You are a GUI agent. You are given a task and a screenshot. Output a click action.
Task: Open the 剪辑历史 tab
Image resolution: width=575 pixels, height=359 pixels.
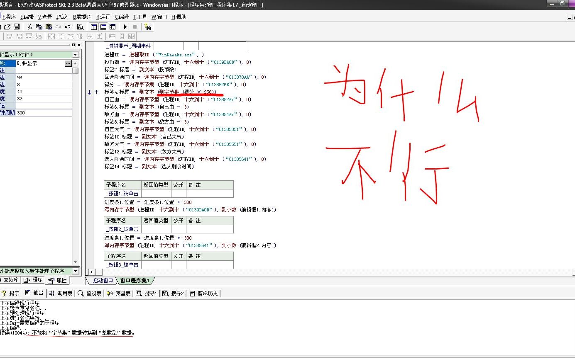[204, 293]
